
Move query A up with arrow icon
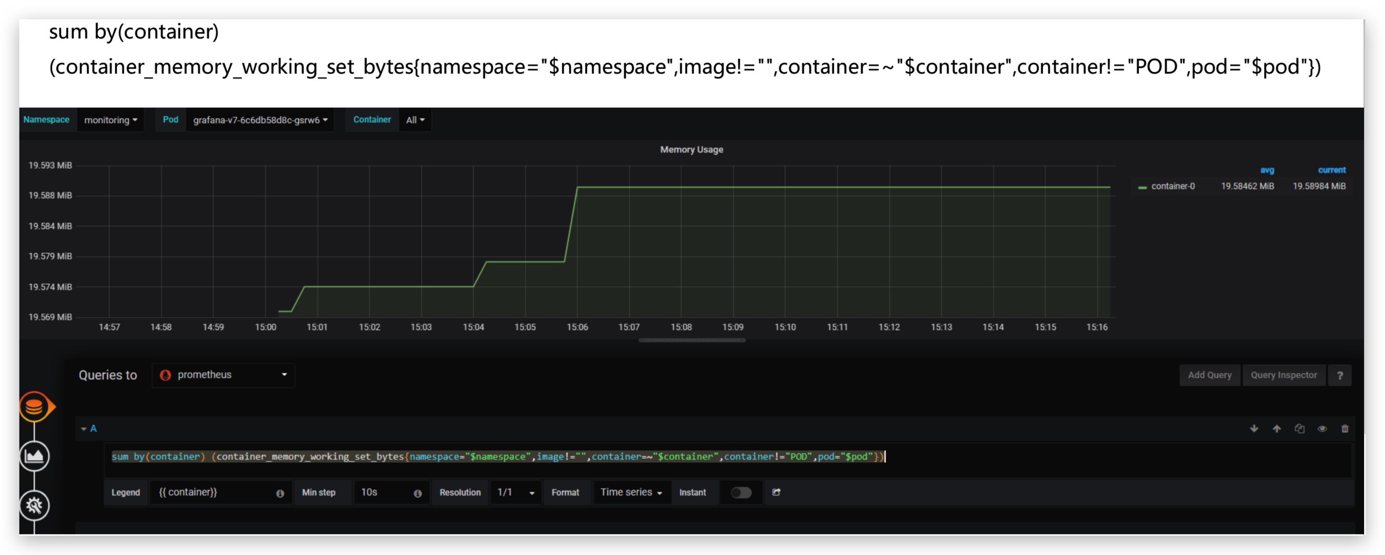1276,429
